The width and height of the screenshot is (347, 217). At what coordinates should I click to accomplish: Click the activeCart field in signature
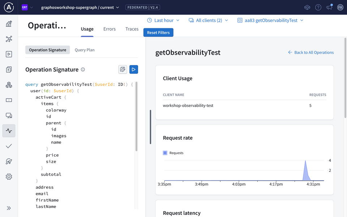pos(48,97)
